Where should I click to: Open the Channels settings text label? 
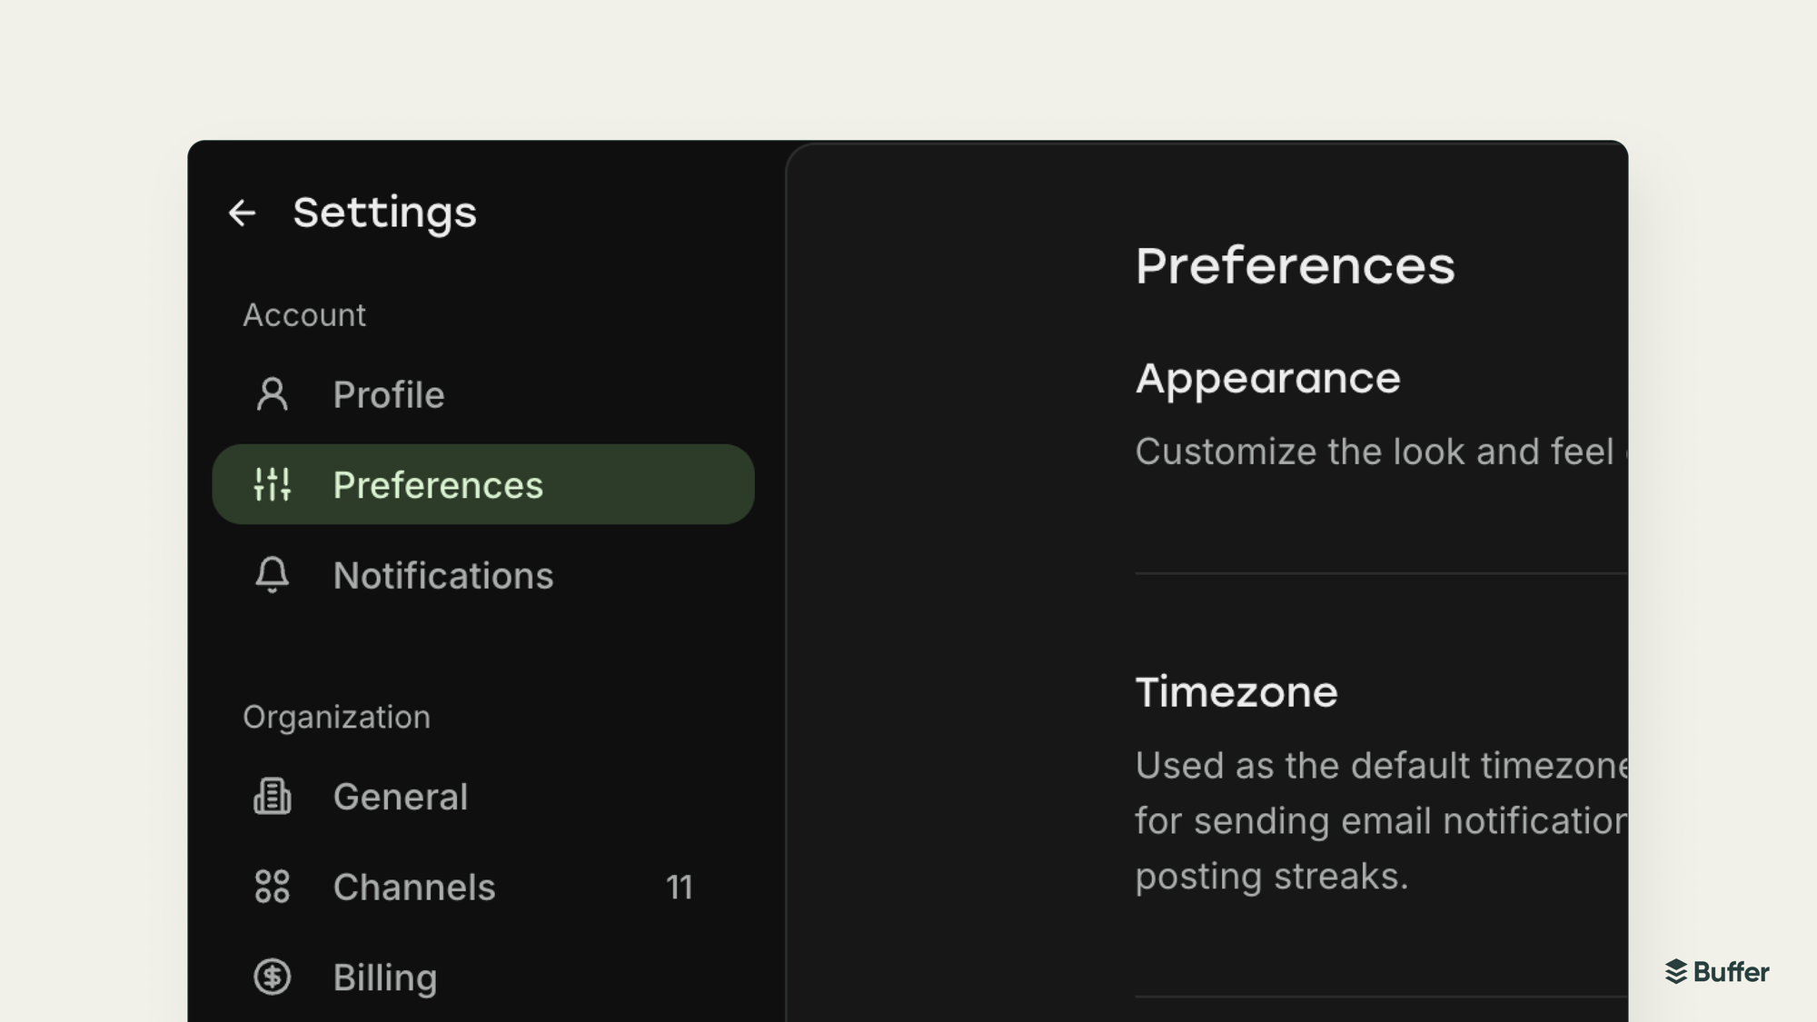(414, 888)
